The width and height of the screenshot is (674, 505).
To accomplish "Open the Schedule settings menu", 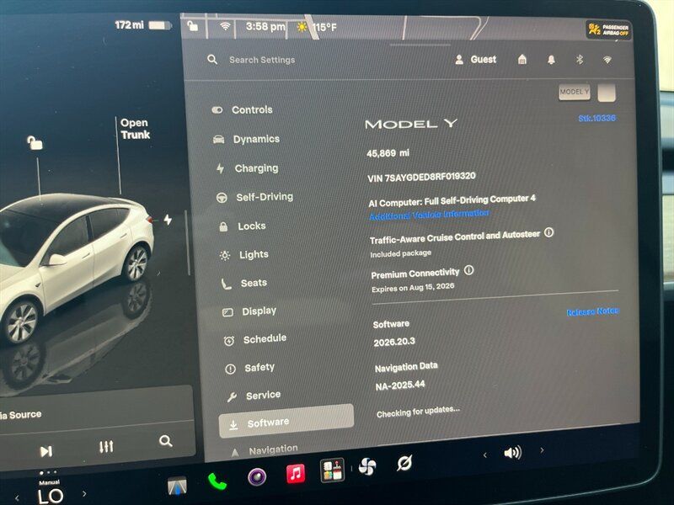I will (x=255, y=339).
